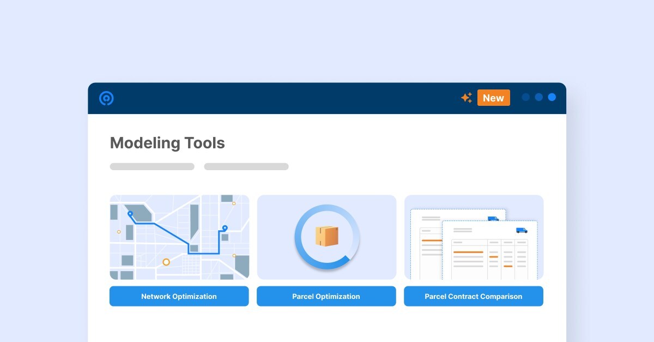
Task: Open Network Optimization tool
Action: pyautogui.click(x=179, y=296)
